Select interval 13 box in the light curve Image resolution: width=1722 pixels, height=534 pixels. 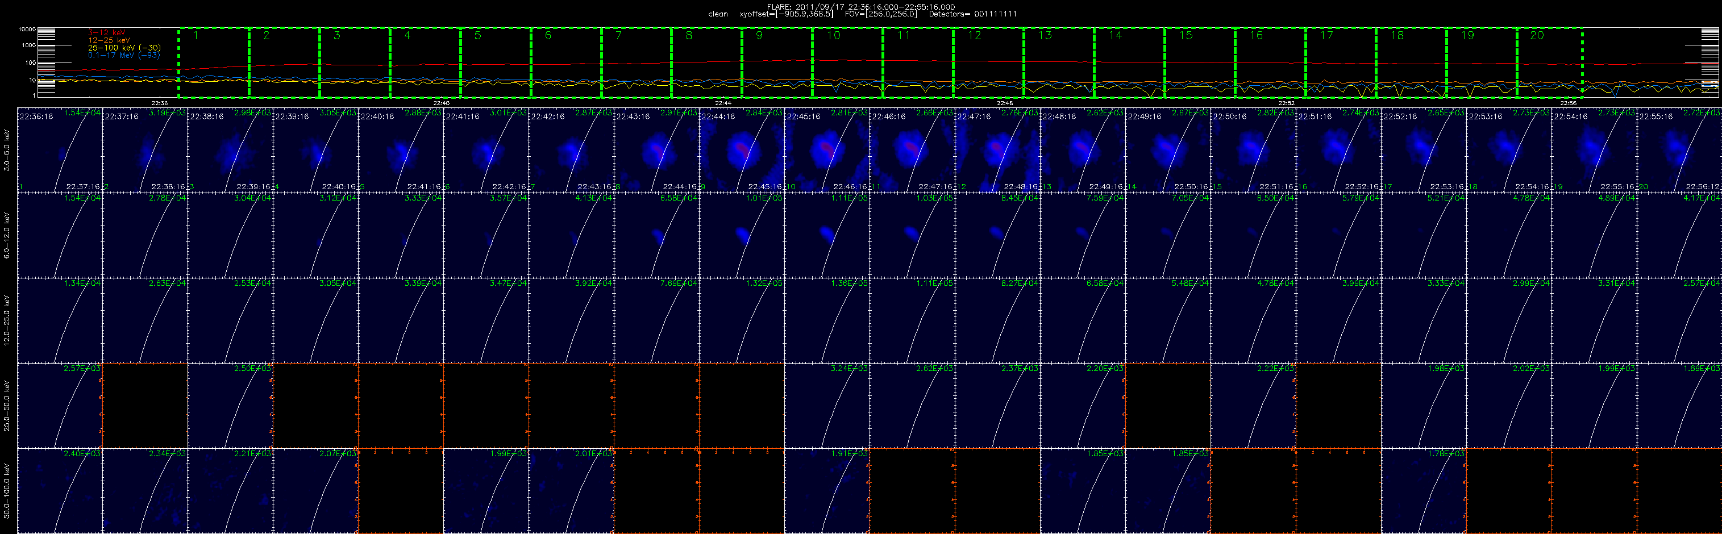1059,62
